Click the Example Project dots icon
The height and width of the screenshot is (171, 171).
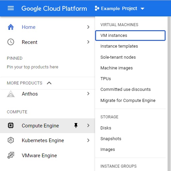[x=97, y=8]
